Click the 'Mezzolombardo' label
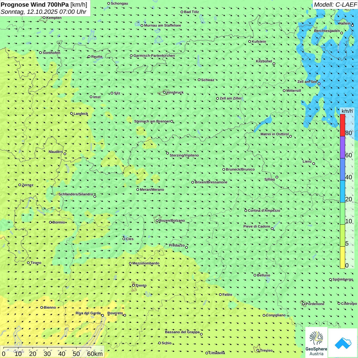Image resolution: width=358 pixels, height=358 pixels. [x=146, y=263]
